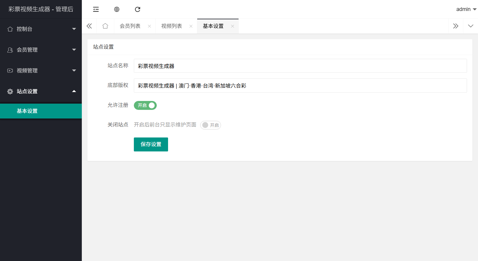Click the 开启后前台只显示维护页面 hint text
Image resolution: width=478 pixels, height=261 pixels.
pos(165,125)
